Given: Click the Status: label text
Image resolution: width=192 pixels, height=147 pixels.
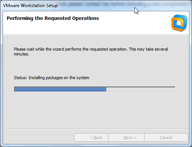Looking at the screenshot, I should [x=20, y=78].
